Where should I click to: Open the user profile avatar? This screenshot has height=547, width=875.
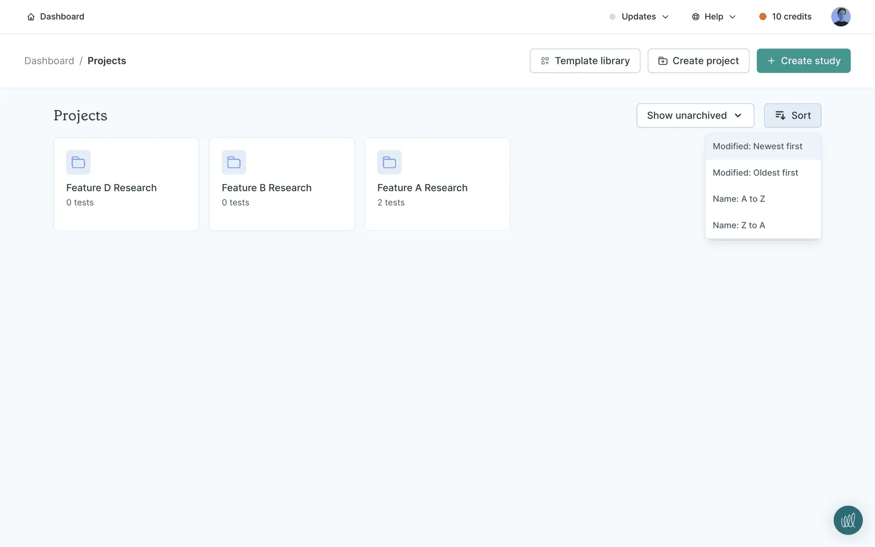point(840,17)
